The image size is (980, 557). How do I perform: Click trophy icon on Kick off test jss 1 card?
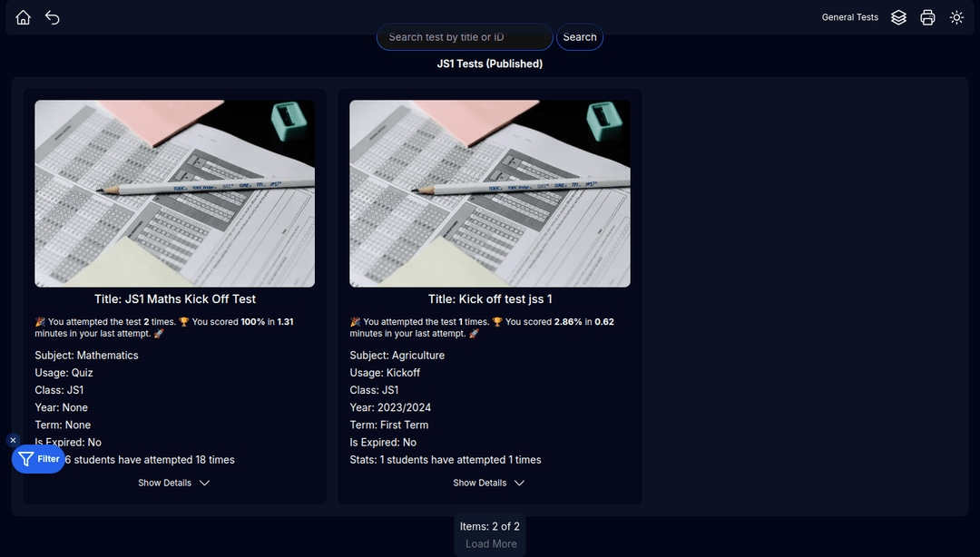[497, 322]
